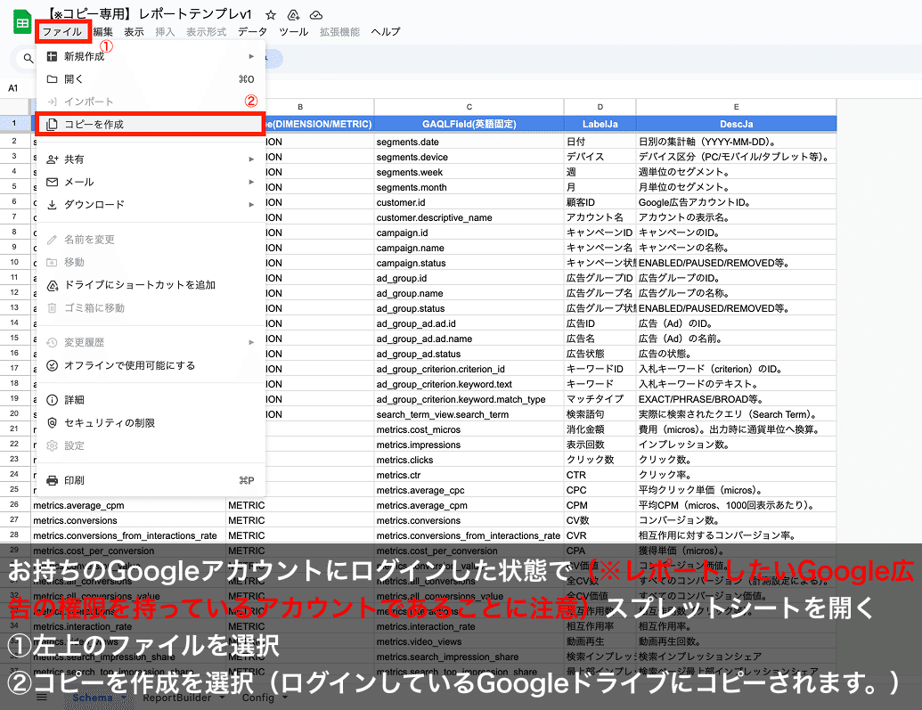The height and width of the screenshot is (710, 922).
Task: Open the Config tab dropdown arrow
Action: 286,698
